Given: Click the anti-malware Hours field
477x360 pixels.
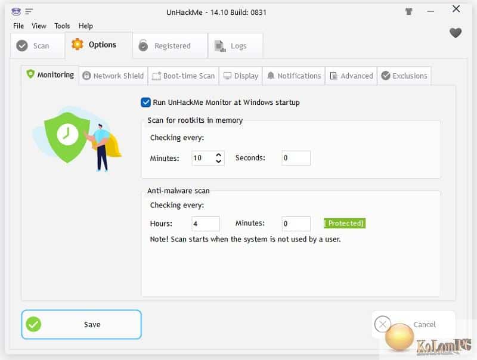Looking at the screenshot, I should pyautogui.click(x=206, y=224).
